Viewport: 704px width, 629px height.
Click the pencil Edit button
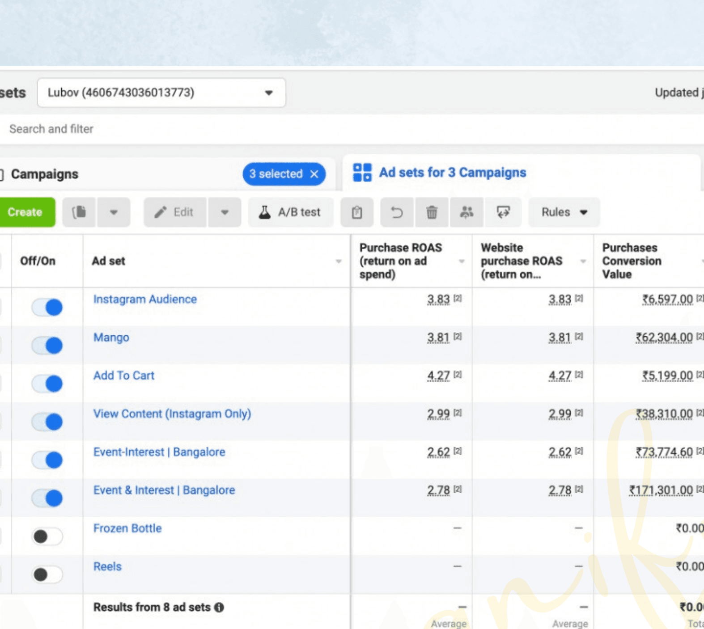point(175,212)
